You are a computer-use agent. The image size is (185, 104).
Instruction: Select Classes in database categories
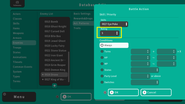[17, 19]
